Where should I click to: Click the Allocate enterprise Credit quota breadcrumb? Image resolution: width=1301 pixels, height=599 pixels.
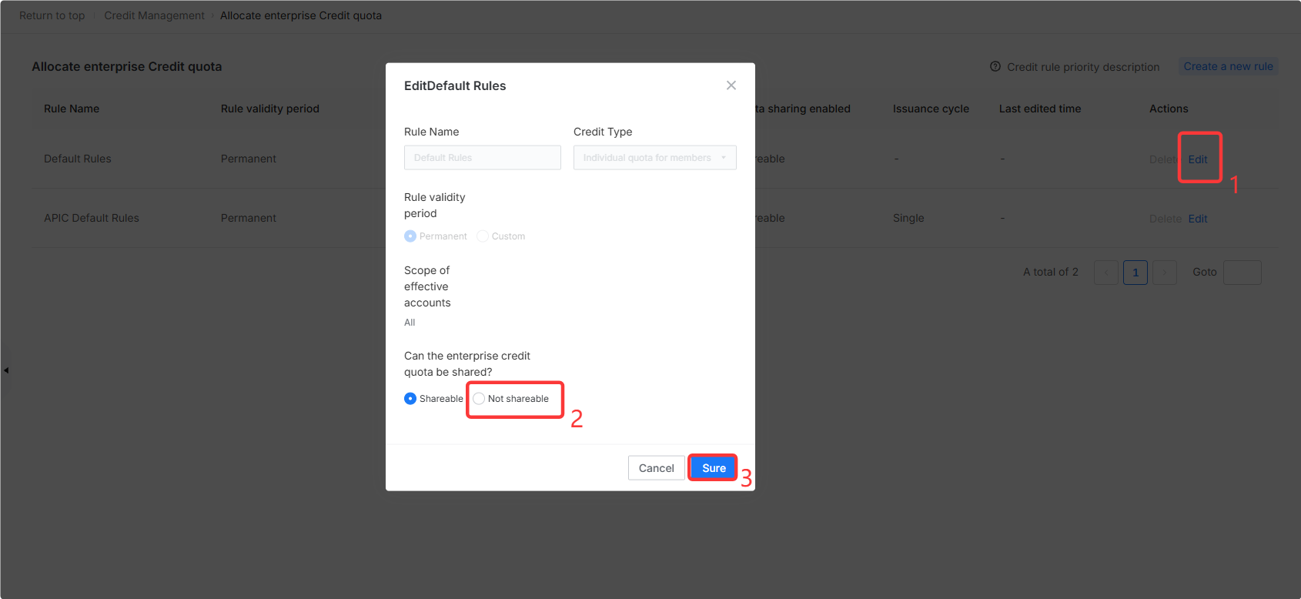(x=301, y=15)
